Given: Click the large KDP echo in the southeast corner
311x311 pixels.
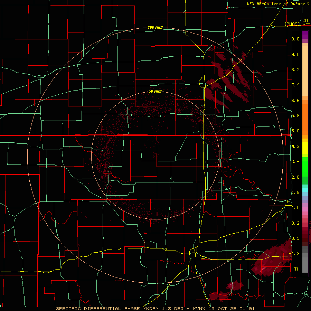Looking at the screenshot, I should click(272, 259).
